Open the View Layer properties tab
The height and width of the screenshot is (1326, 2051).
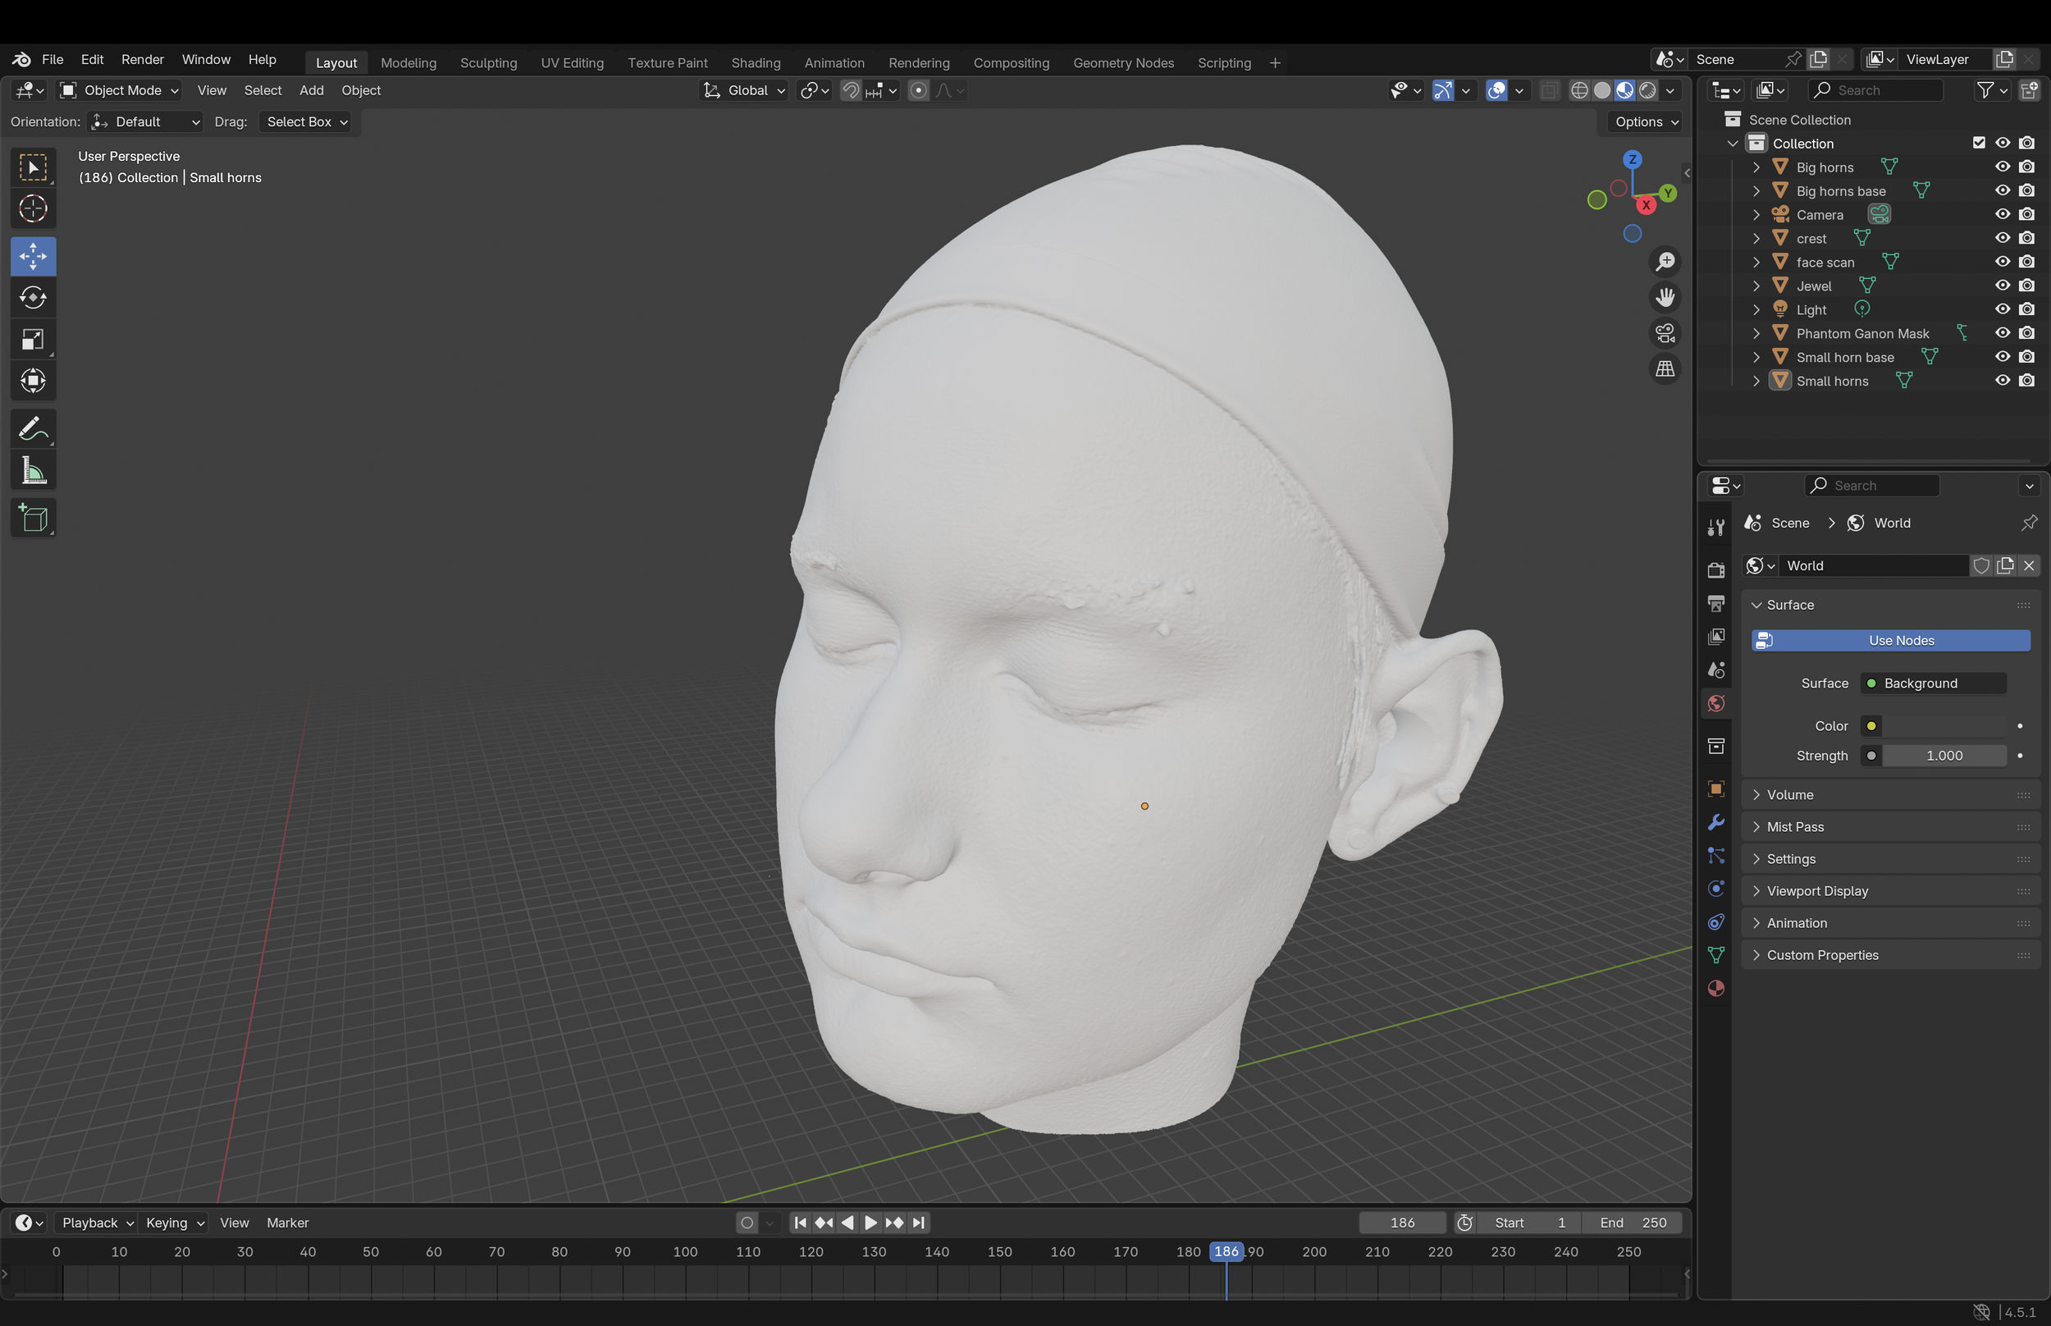(1715, 636)
